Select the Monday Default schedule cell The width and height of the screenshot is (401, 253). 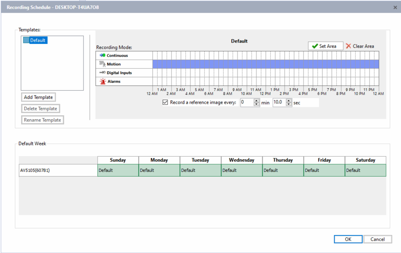pyautogui.click(x=159, y=170)
